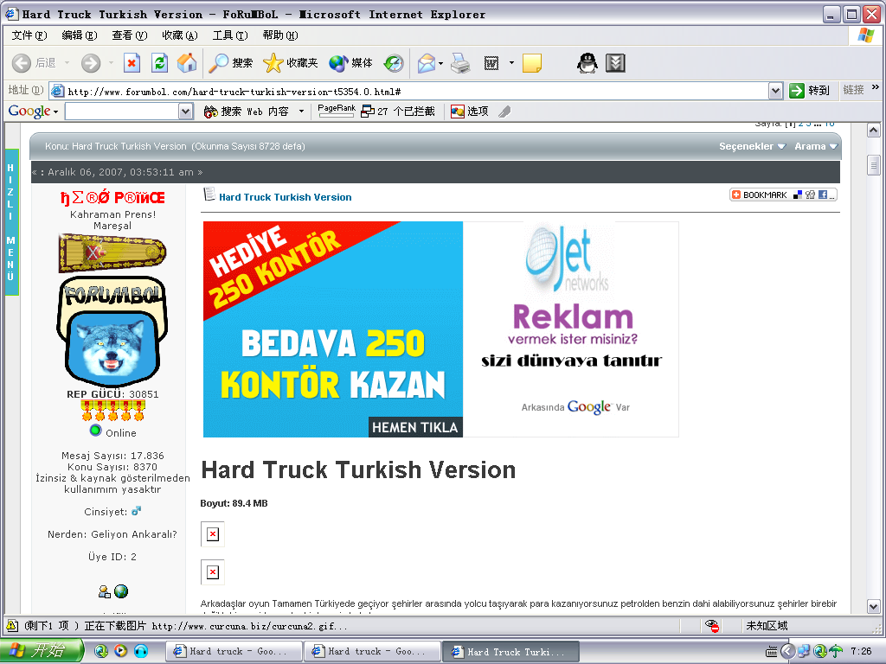Go to the Home page icon

[187, 62]
